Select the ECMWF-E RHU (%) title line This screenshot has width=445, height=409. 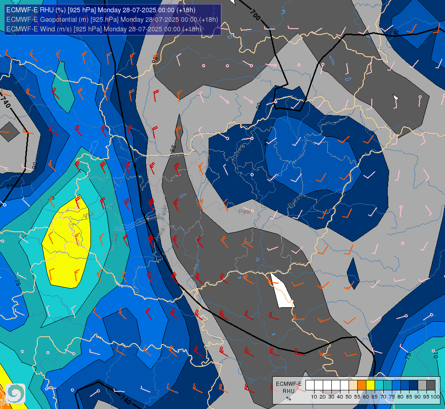pyautogui.click(x=101, y=10)
